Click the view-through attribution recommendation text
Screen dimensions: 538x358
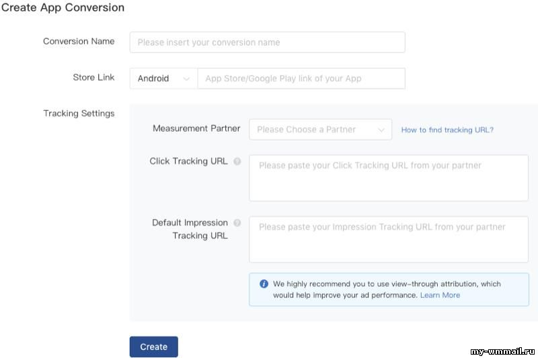(387, 289)
